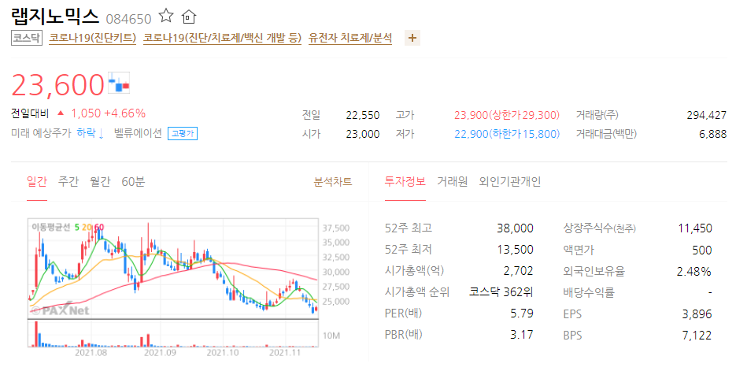Click the 전일대비 label
This screenshot has width=736, height=371.
click(30, 113)
